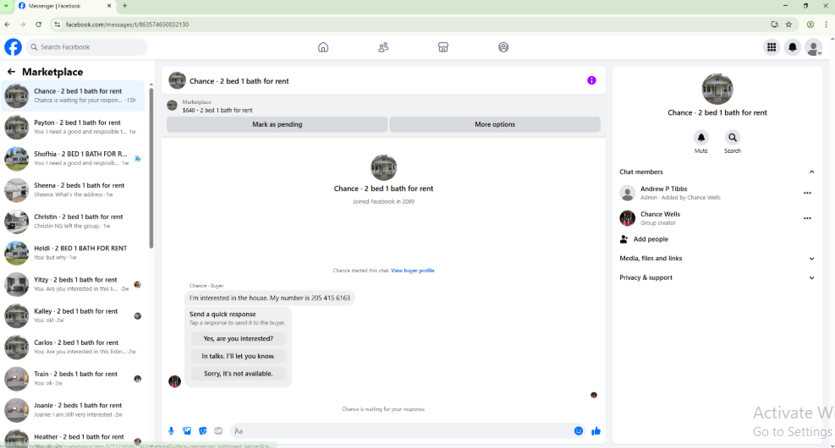Open Joanie 2 beds 1 bath conversation
The width and height of the screenshot is (835, 448).
tap(74, 410)
